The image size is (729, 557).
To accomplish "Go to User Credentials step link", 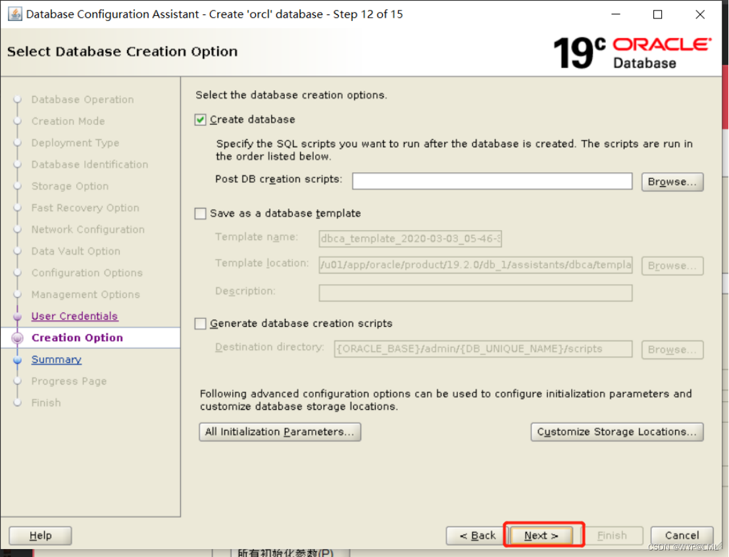I will click(x=74, y=316).
